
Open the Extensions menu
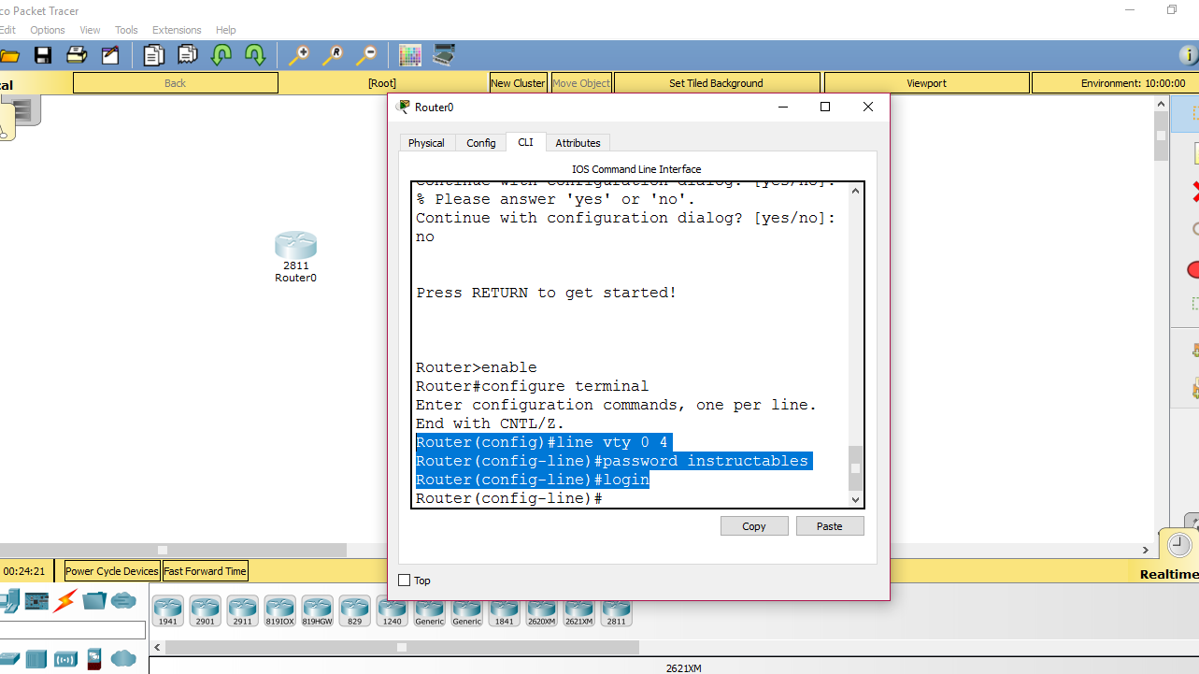point(177,29)
